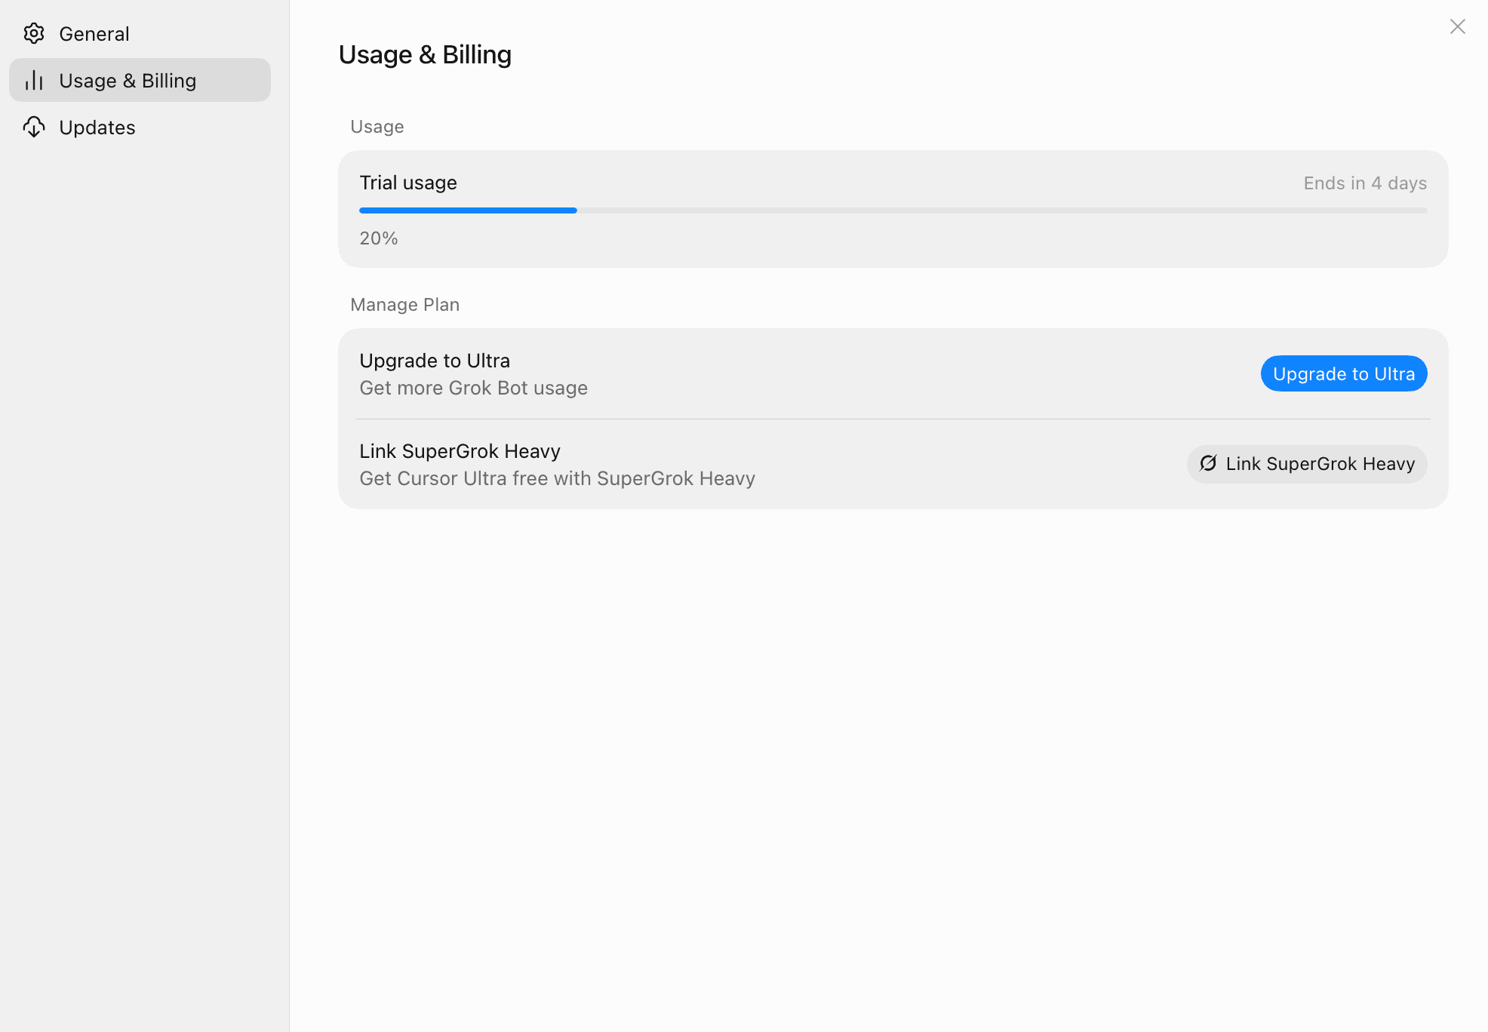This screenshot has width=1488, height=1032.
Task: Click the Link SuperGrok Heavy button
Action: pyautogui.click(x=1307, y=464)
